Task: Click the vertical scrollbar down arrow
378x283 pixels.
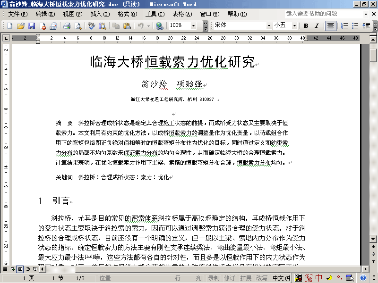Action: pyautogui.click(x=373, y=239)
